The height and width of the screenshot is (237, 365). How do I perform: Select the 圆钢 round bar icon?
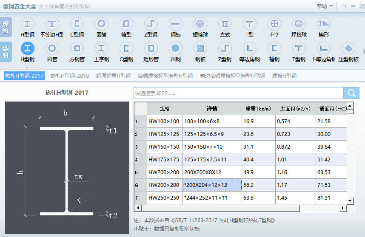(x=176, y=48)
